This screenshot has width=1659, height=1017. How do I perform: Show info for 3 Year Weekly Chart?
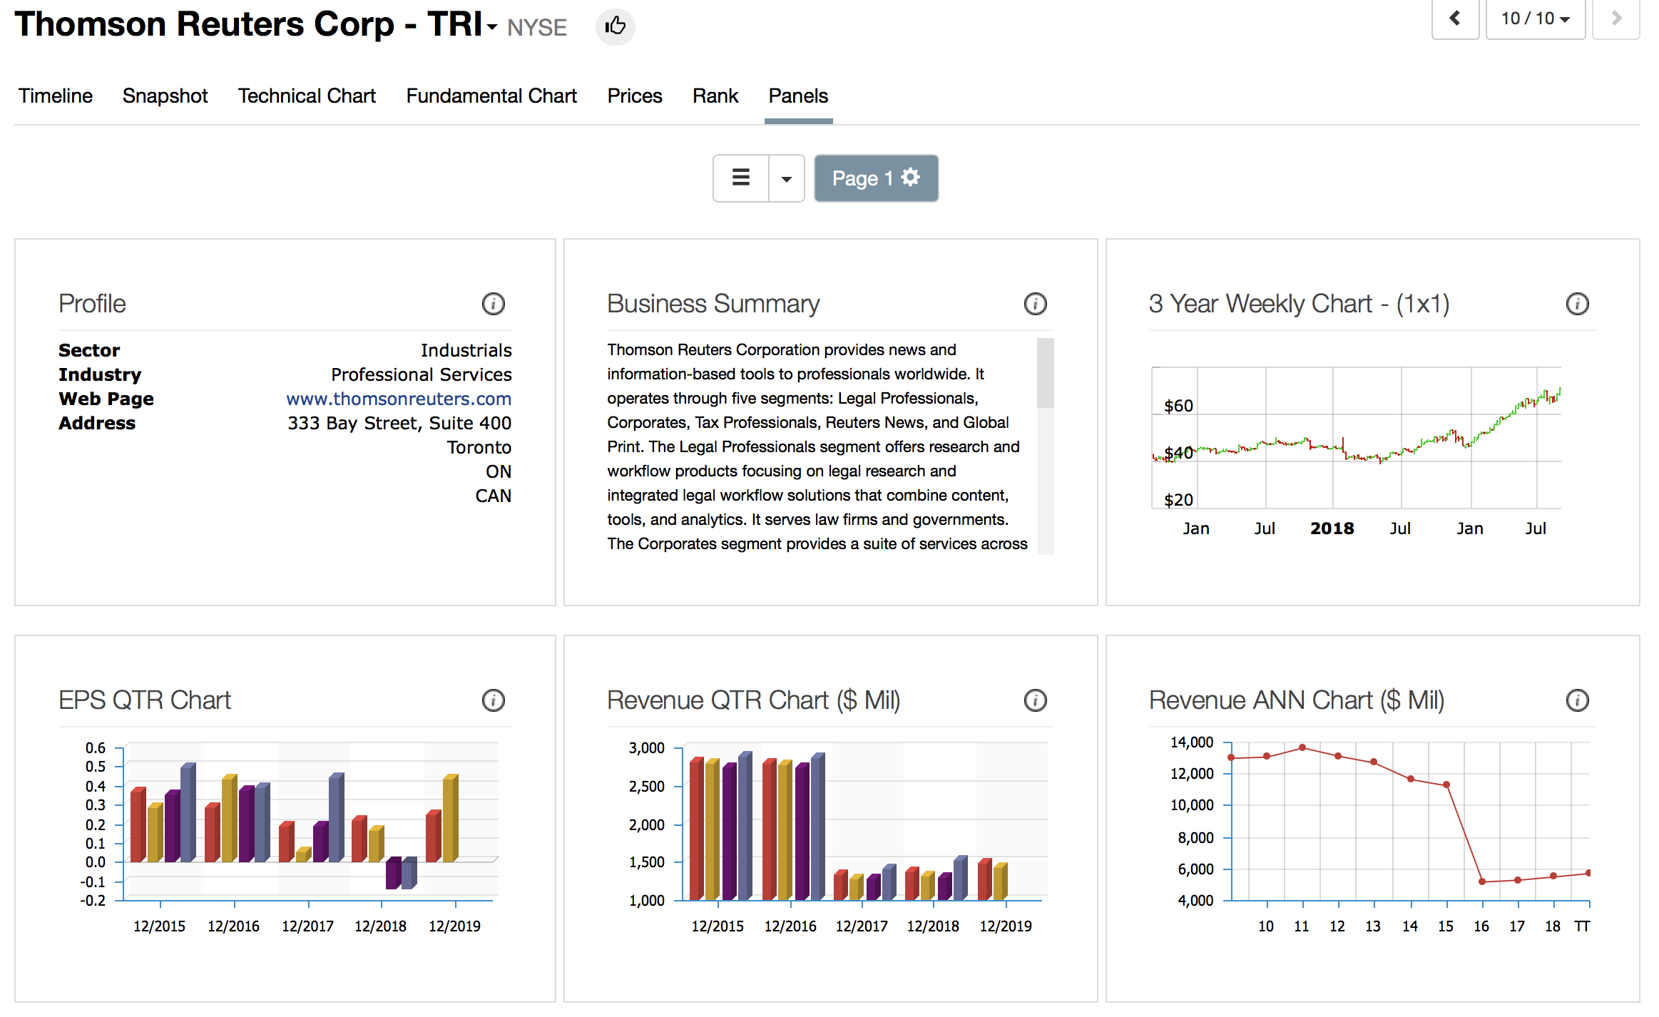click(x=1577, y=304)
